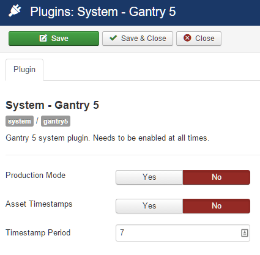Click the Save & Close button

coord(138,39)
